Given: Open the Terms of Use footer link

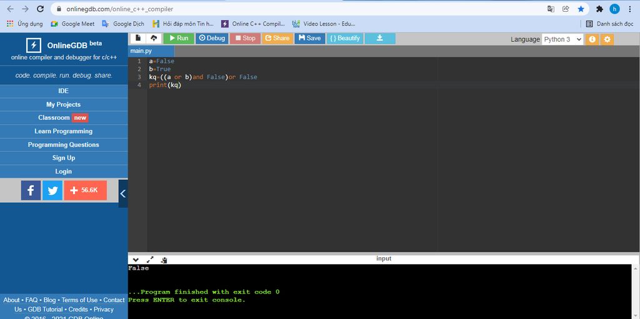Looking at the screenshot, I should (x=79, y=300).
